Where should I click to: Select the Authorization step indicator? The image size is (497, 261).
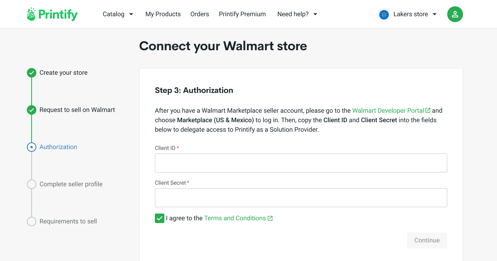[x=32, y=147]
